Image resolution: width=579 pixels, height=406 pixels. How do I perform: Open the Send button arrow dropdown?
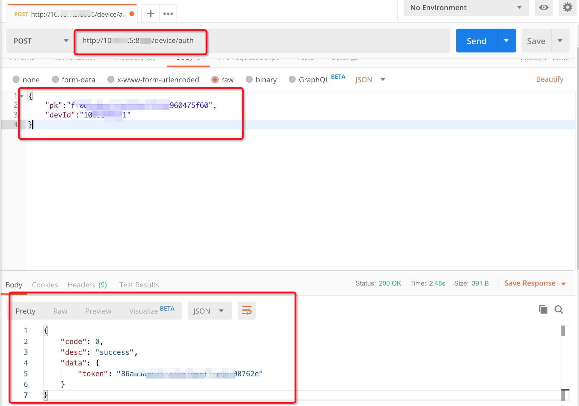pyautogui.click(x=506, y=41)
